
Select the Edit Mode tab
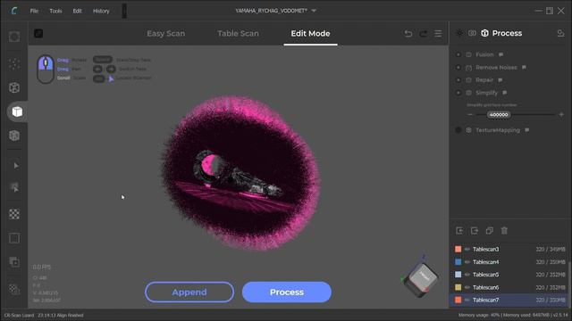(310, 34)
